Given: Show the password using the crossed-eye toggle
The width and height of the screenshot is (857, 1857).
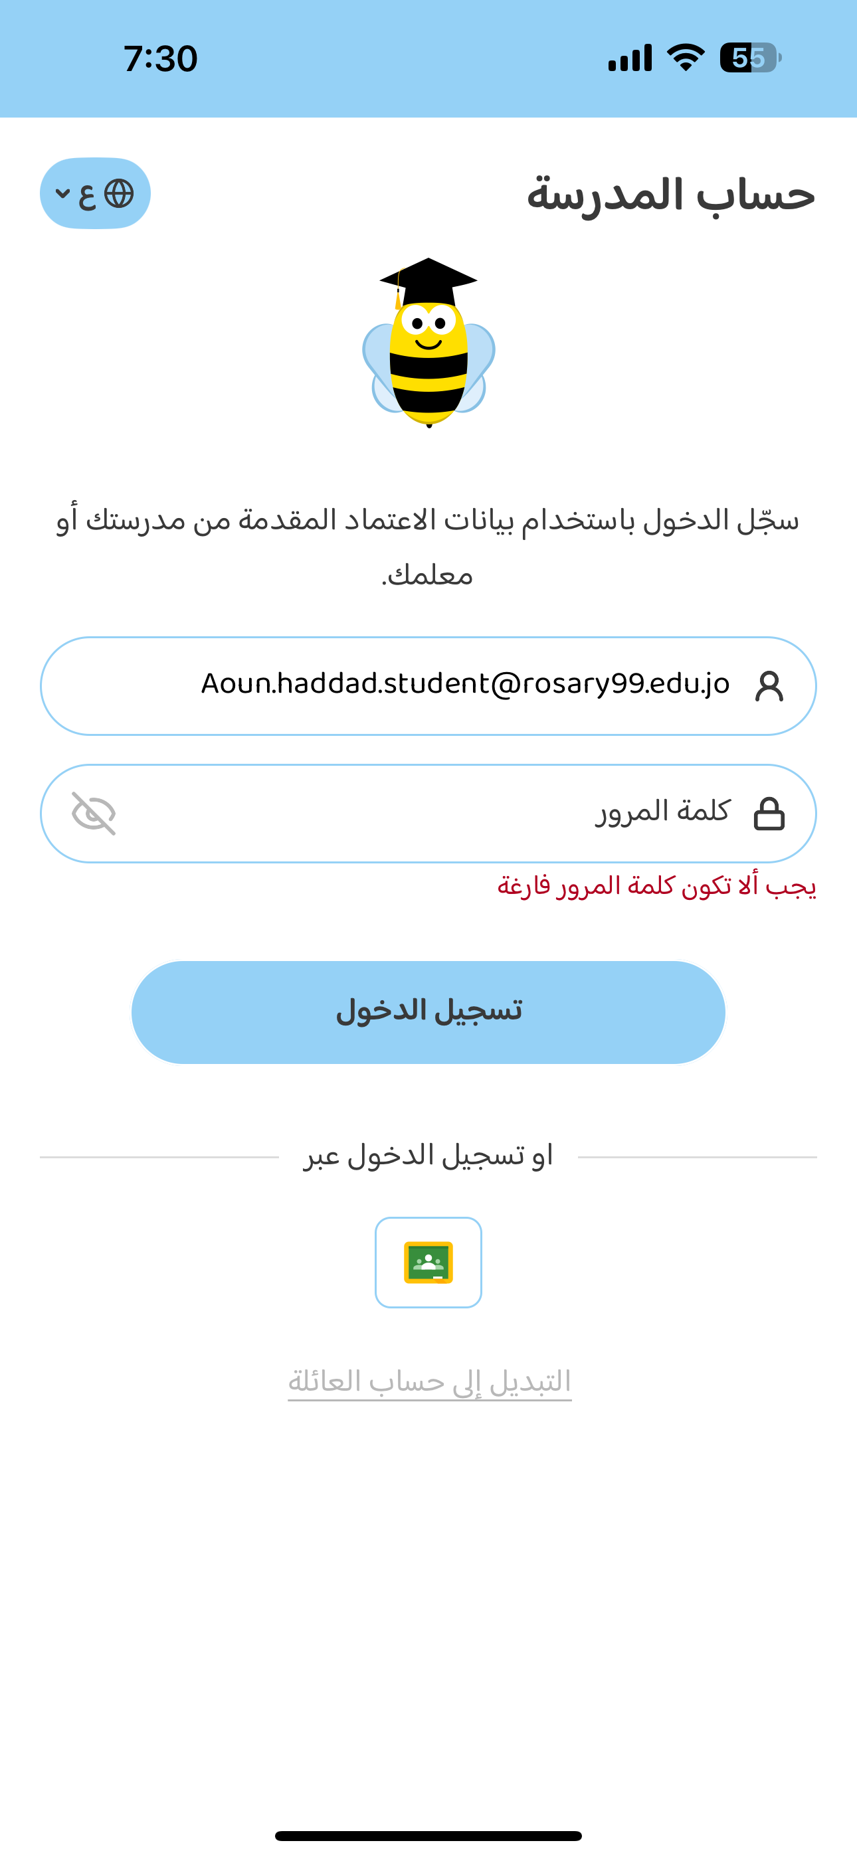Looking at the screenshot, I should click(94, 814).
